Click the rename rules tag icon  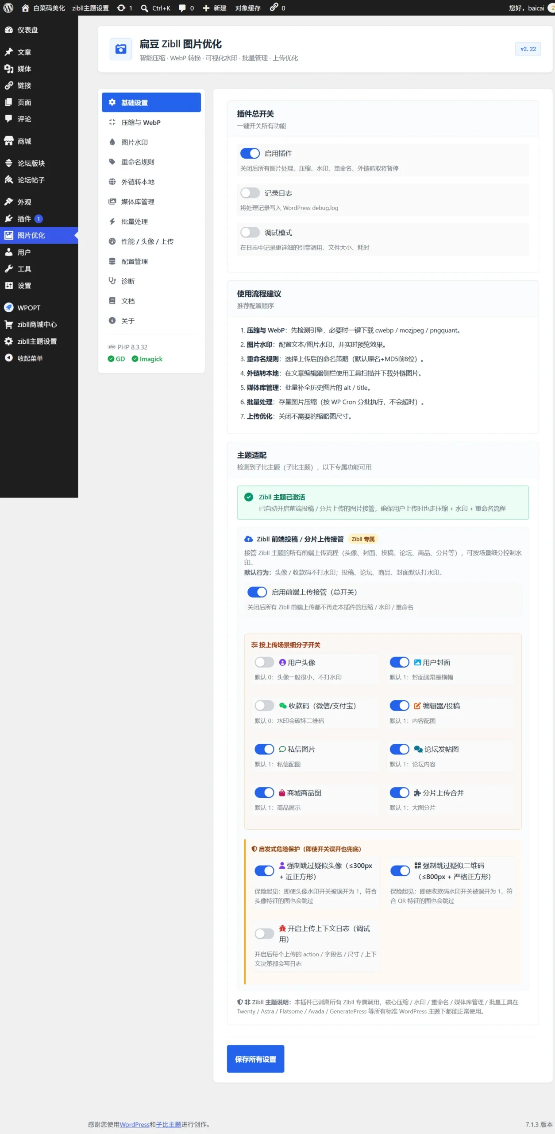[112, 162]
